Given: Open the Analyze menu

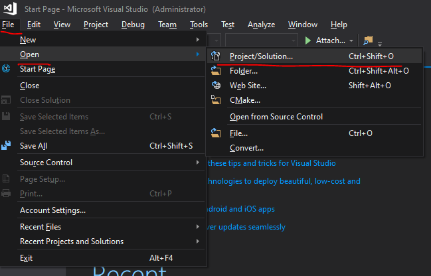Looking at the screenshot, I should pyautogui.click(x=262, y=25).
